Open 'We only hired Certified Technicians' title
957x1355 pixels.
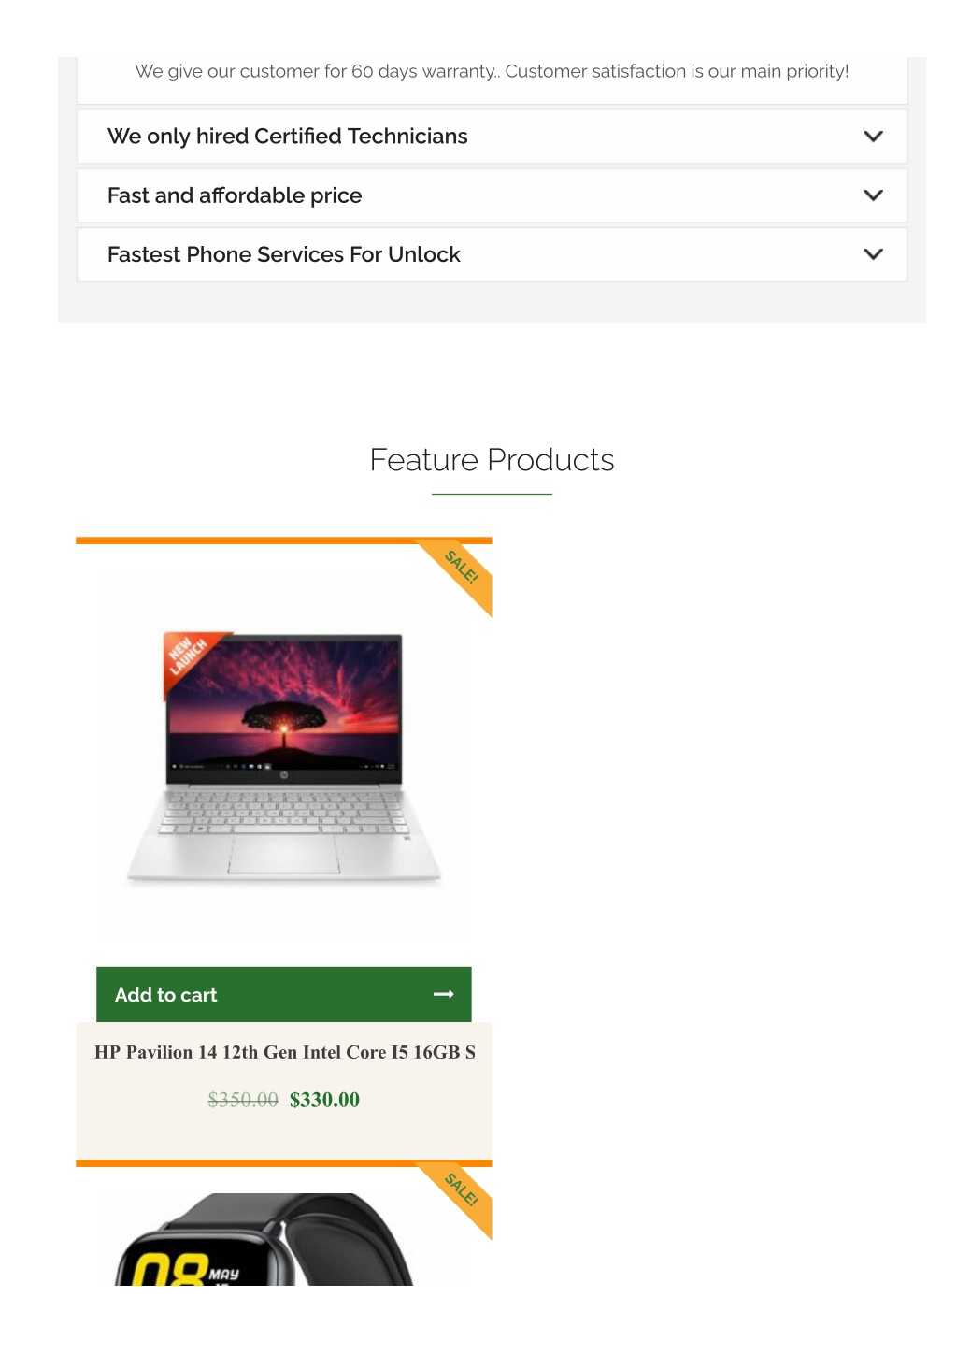click(x=287, y=137)
